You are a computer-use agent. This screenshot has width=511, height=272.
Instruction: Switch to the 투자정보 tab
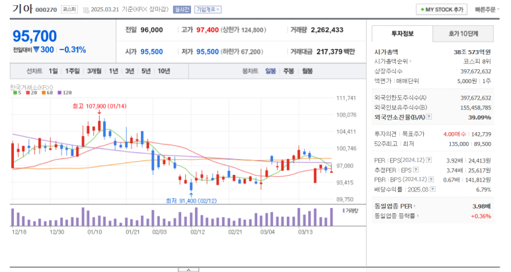point(402,34)
